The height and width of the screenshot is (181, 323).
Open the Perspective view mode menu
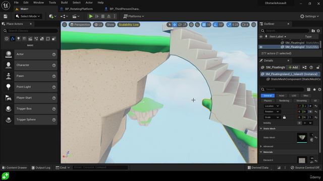[x=80, y=25]
